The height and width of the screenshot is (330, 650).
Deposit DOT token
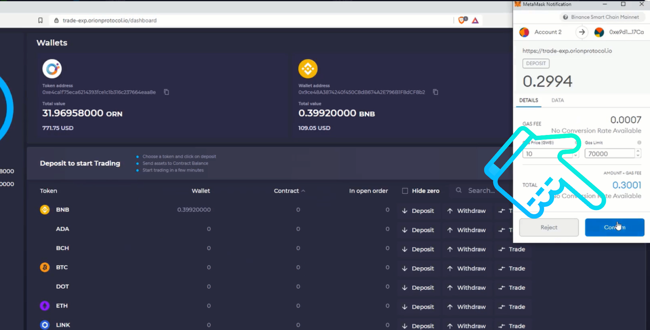click(418, 287)
